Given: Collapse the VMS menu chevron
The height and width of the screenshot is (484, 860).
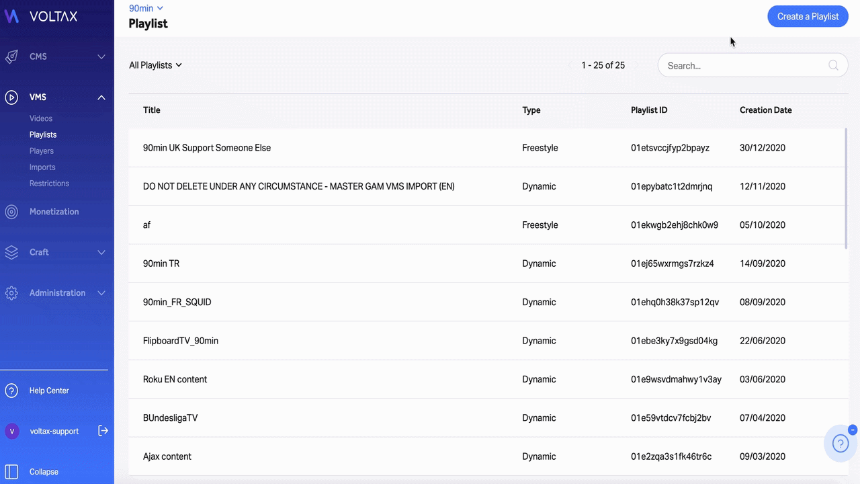Looking at the screenshot, I should pos(101,97).
